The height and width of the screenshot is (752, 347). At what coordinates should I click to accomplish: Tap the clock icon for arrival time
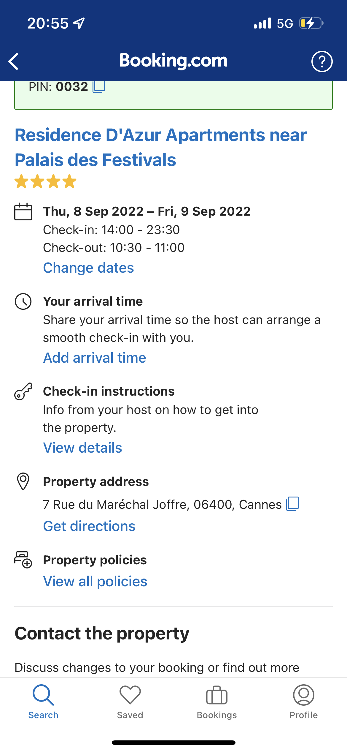point(23,301)
